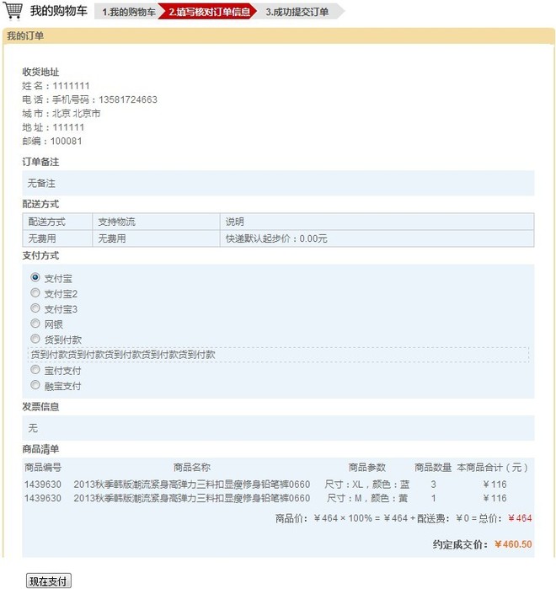Click the 现在支付 pay now button
The image size is (556, 589).
pyautogui.click(x=48, y=581)
